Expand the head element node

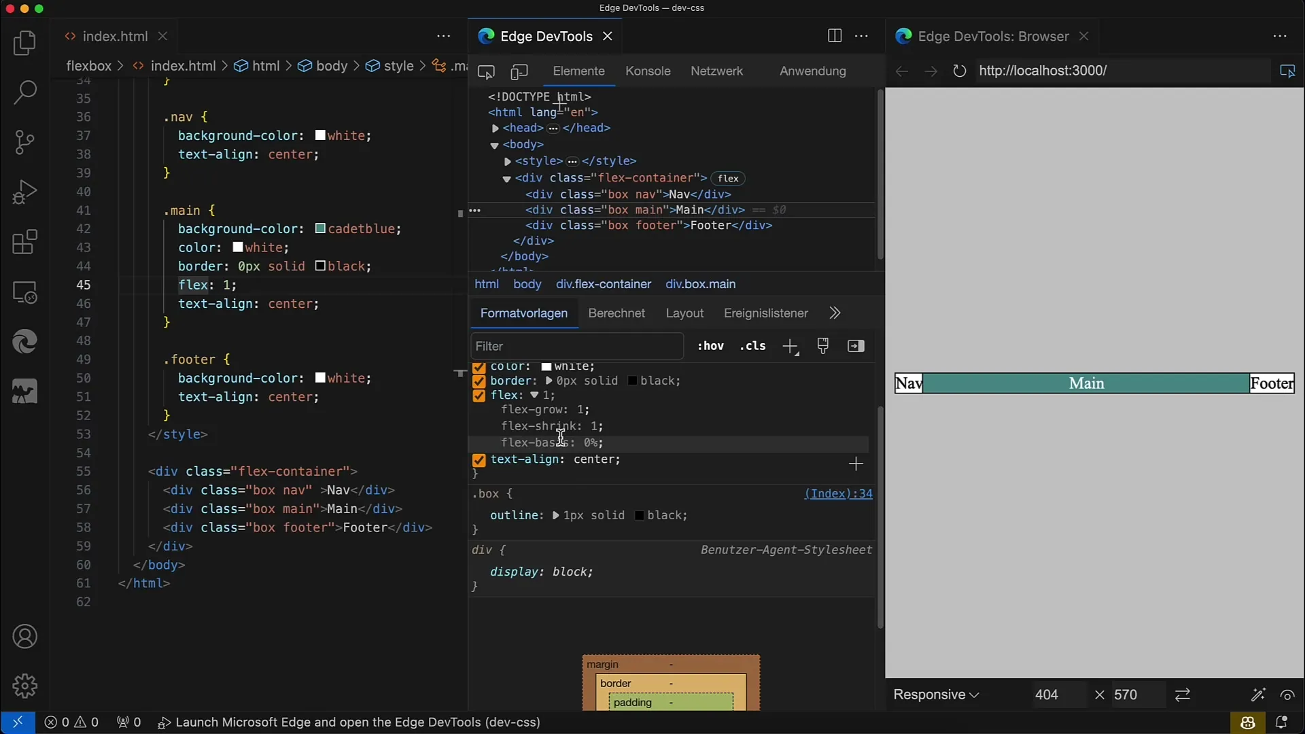click(495, 128)
